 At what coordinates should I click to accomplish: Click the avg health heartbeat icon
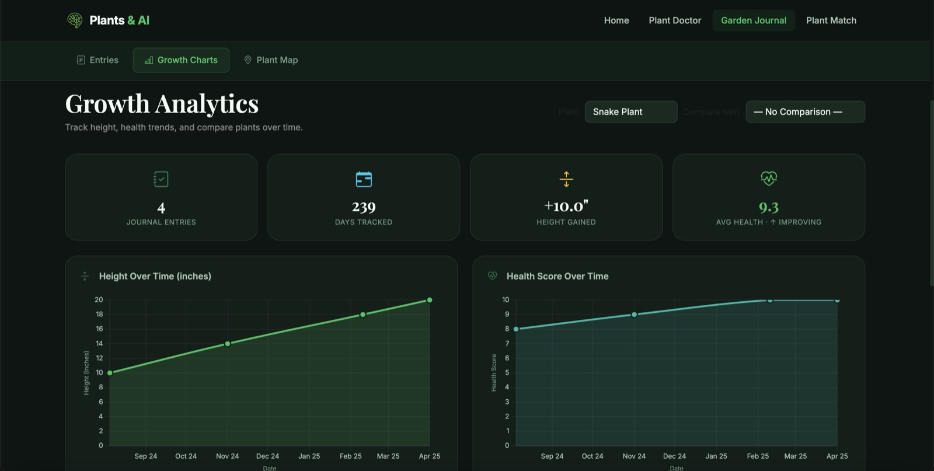(x=769, y=179)
